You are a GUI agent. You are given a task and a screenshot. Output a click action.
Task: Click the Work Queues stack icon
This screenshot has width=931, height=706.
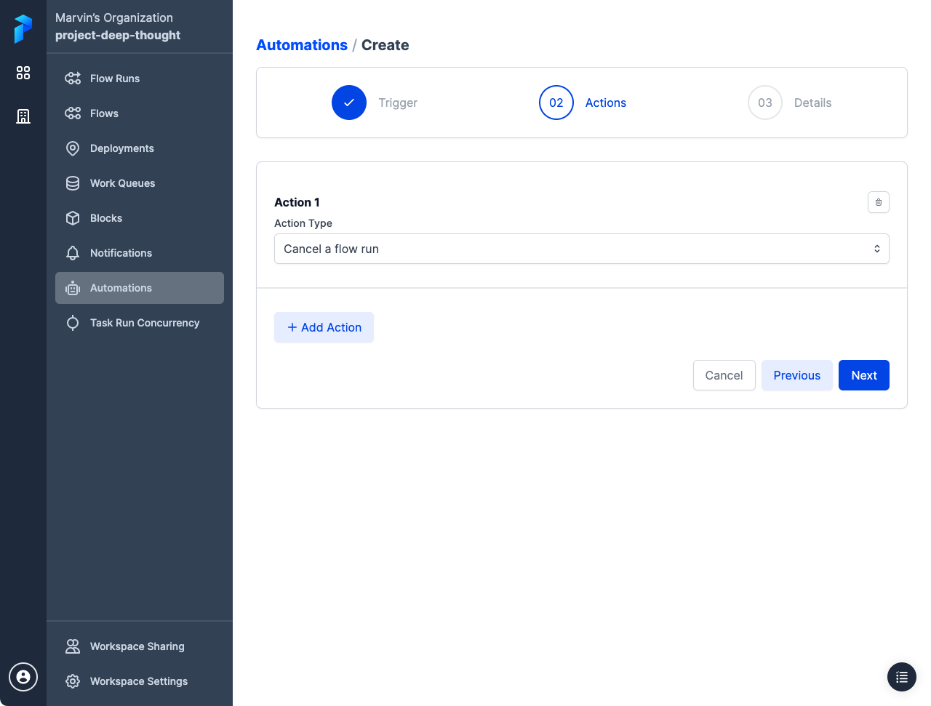pos(73,183)
